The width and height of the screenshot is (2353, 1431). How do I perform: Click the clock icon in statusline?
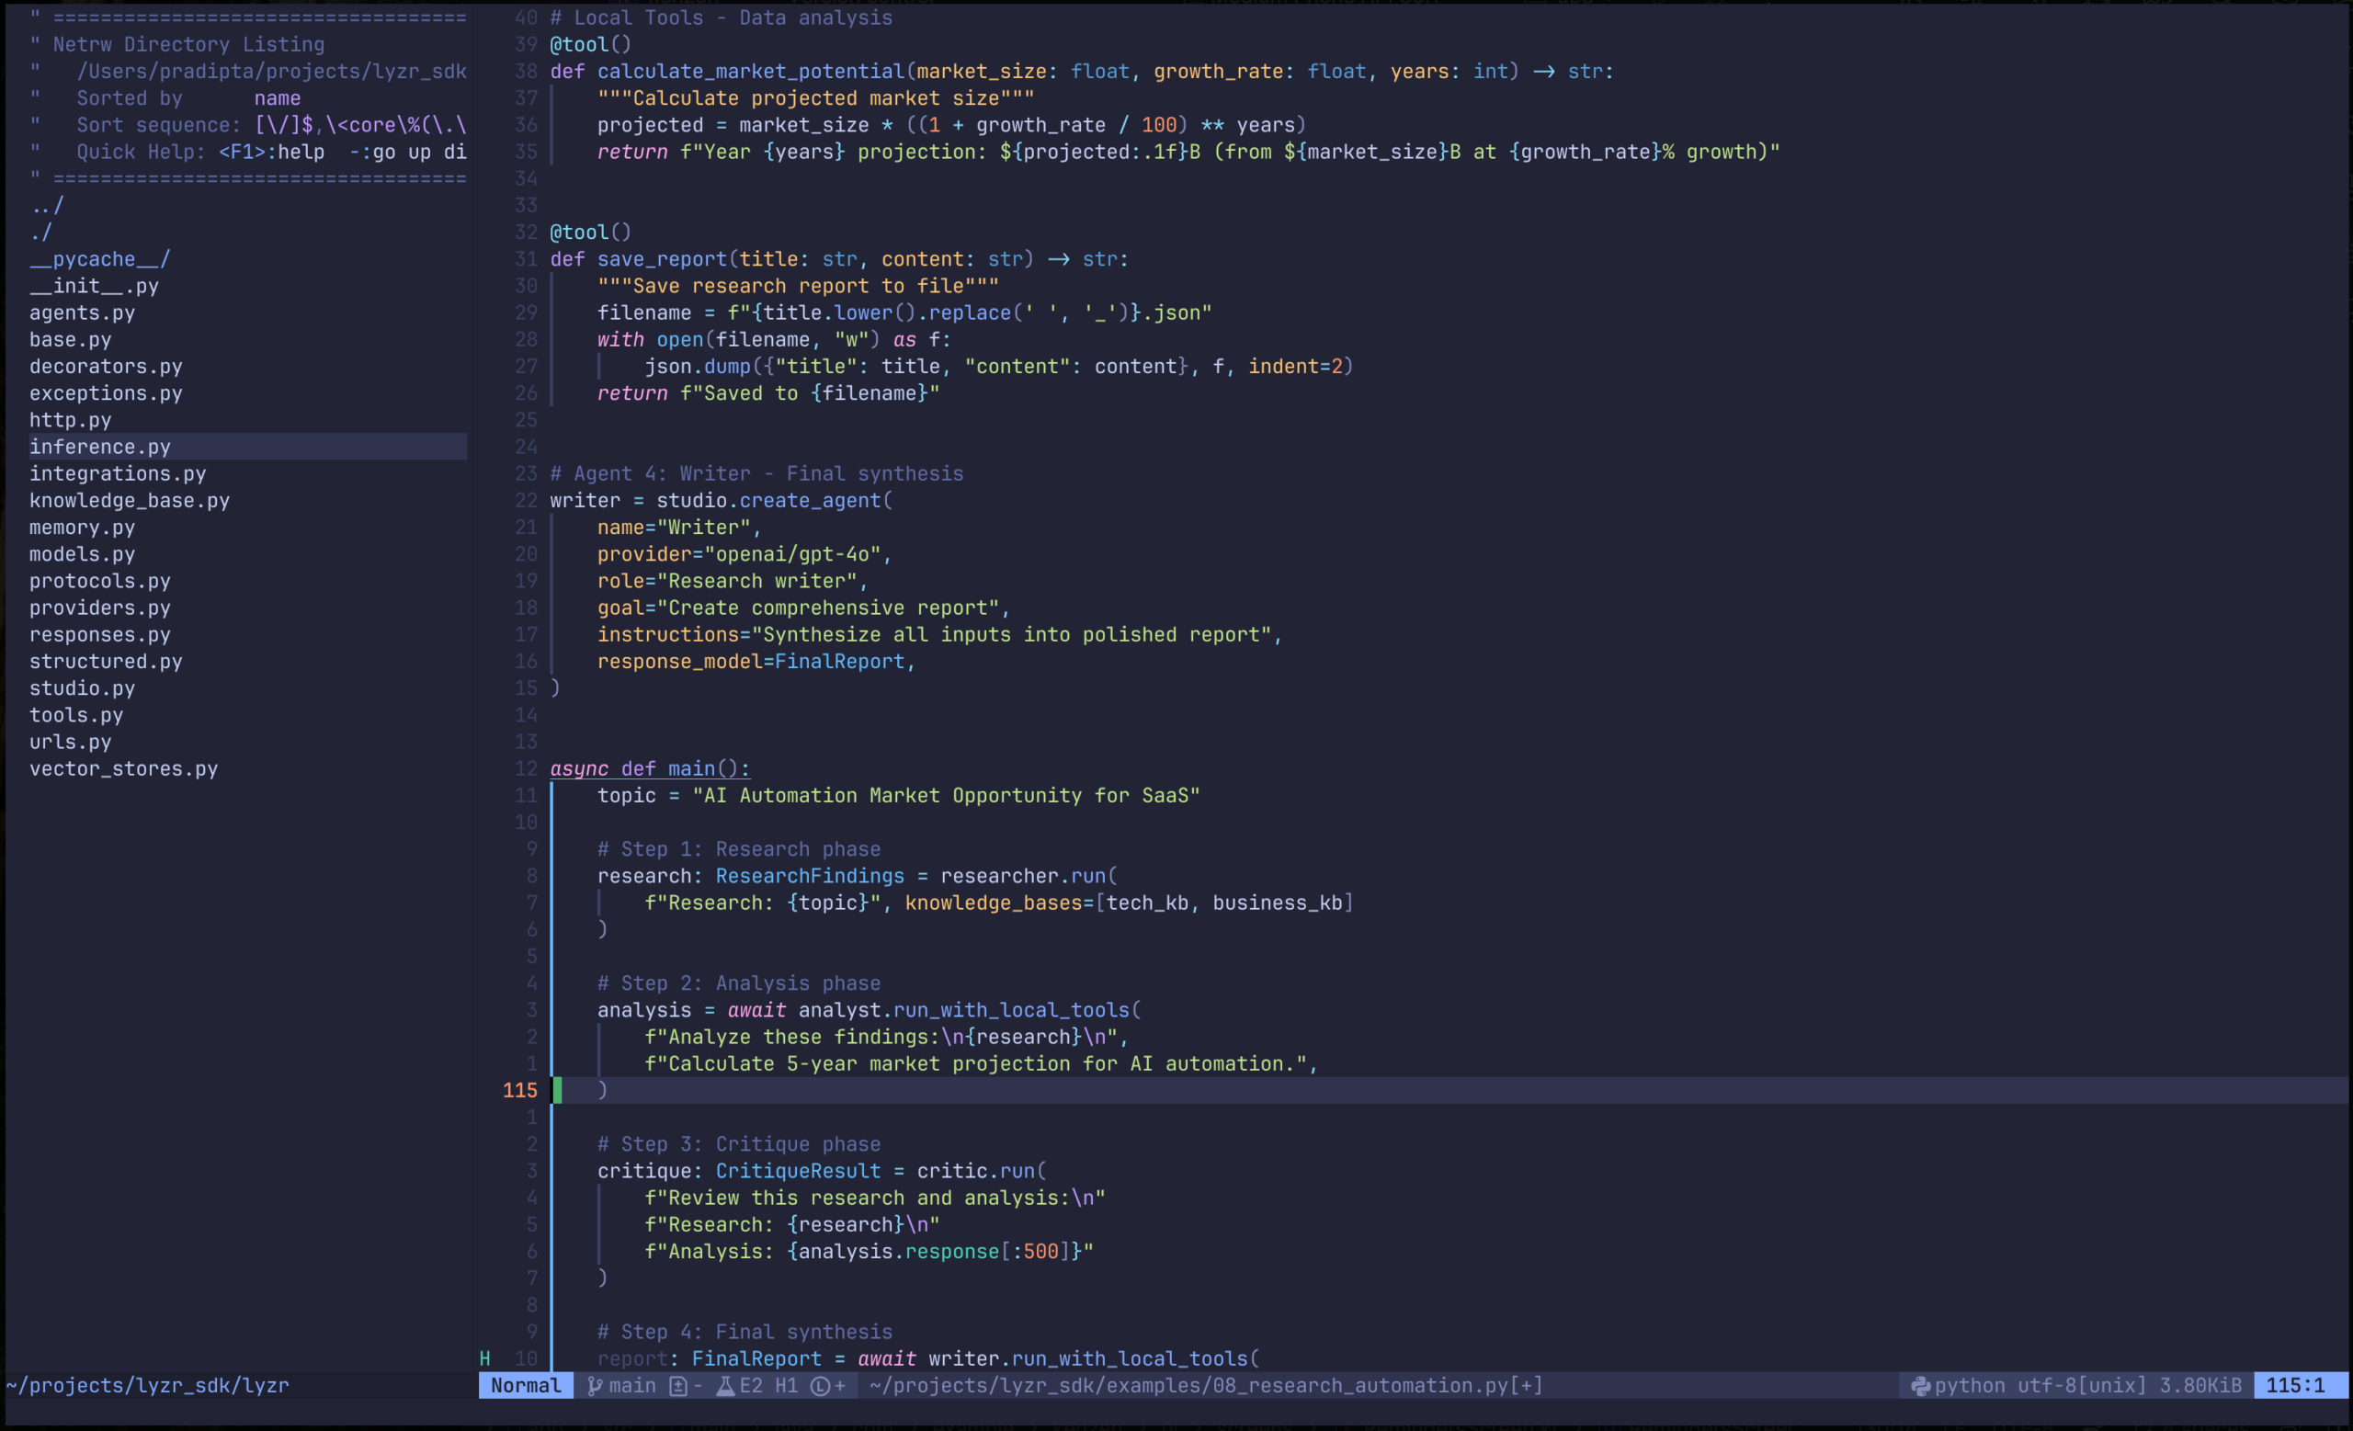coord(819,1386)
